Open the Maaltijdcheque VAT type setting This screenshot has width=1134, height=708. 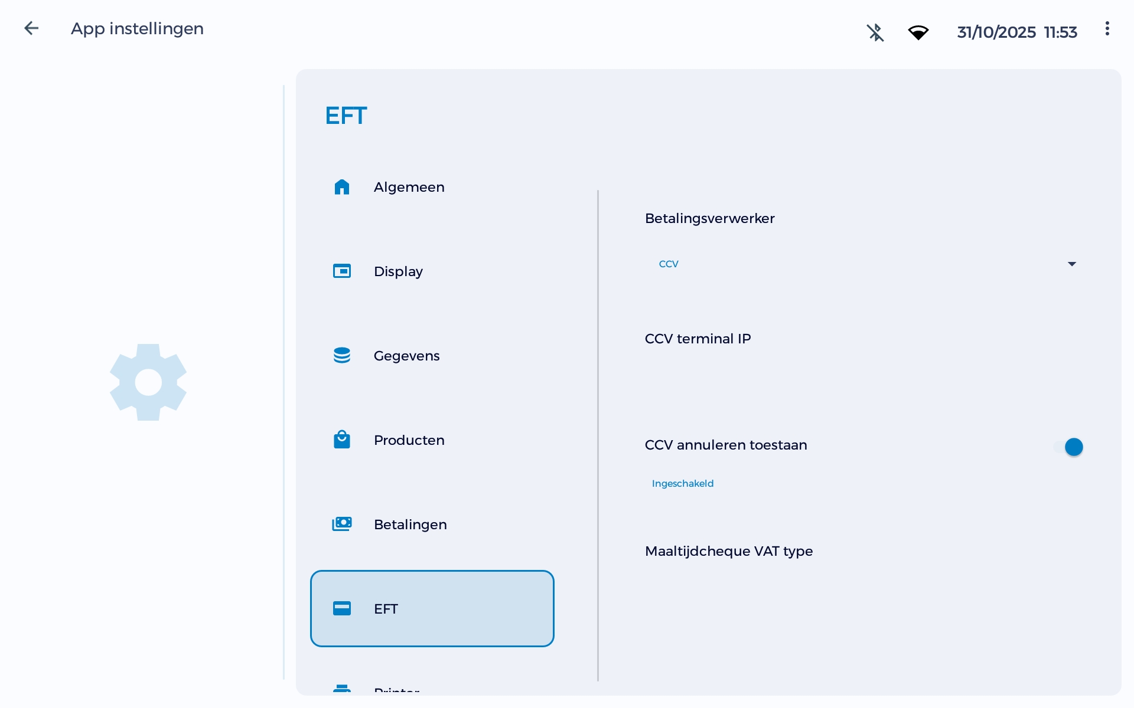point(729,551)
